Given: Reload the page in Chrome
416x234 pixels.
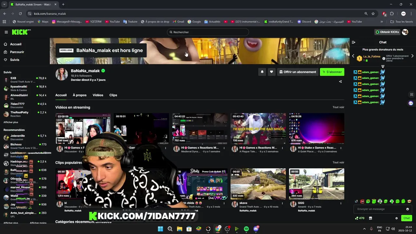Looking at the screenshot, I should (x=20, y=14).
